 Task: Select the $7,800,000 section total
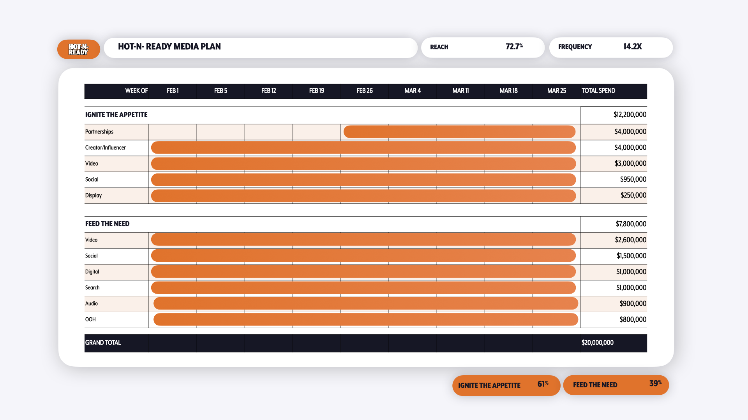click(x=631, y=224)
